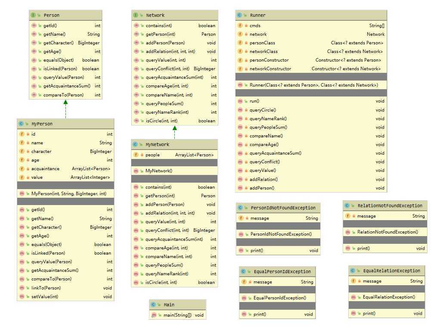Click the interface icon beside Person header

point(33,15)
